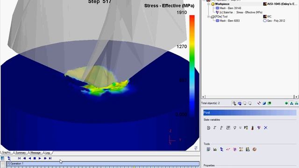The image size is (299, 168).
Task: Select the [PDie] Tool tree item
Action: coord(219,17)
